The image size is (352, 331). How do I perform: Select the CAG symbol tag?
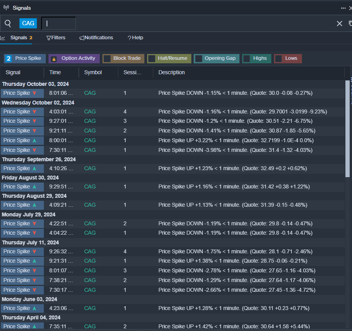pos(28,23)
